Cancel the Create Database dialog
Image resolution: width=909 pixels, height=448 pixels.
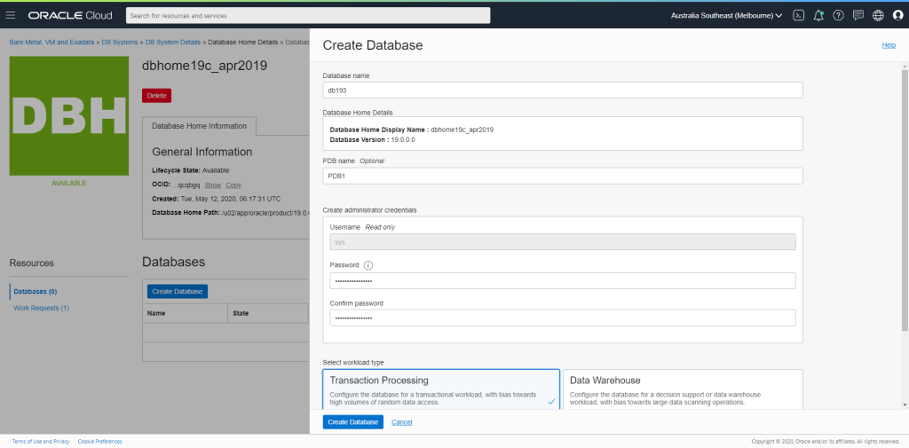click(401, 422)
